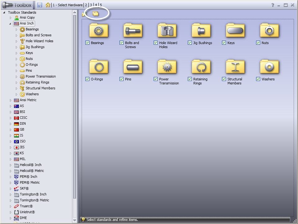
Task: Expand the BSI standard node
Action: [11, 112]
